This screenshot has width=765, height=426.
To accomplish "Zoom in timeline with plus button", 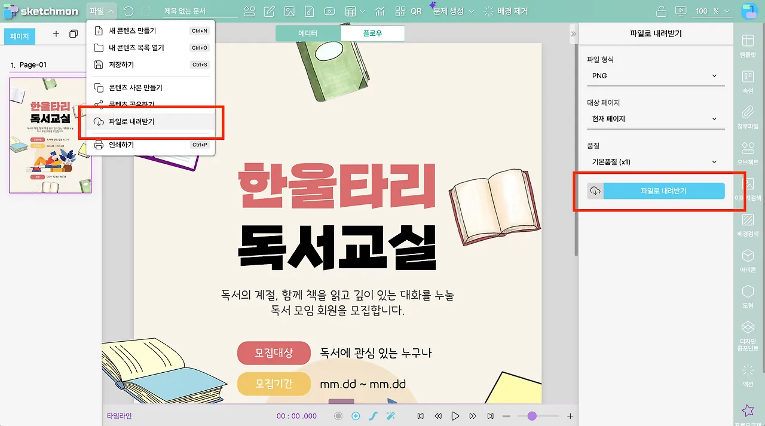I will point(570,416).
